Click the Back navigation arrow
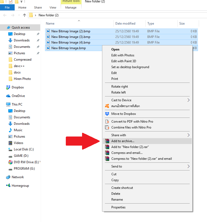The width and height of the screenshot is (207, 222). [5, 15]
